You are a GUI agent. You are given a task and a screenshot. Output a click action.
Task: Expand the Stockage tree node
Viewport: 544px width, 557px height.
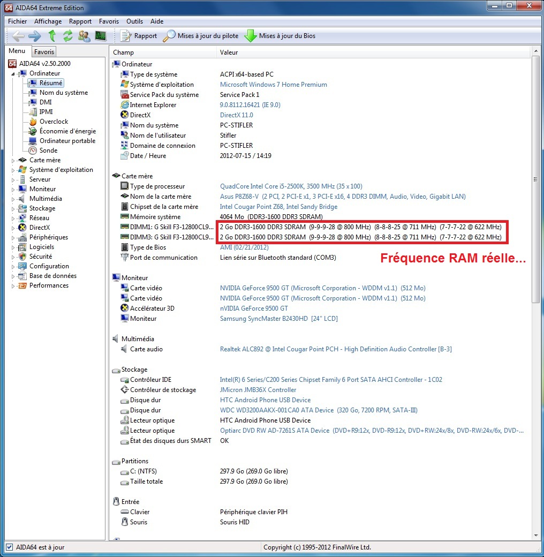pyautogui.click(x=13, y=208)
